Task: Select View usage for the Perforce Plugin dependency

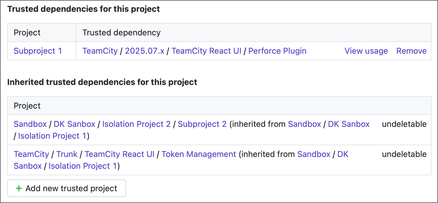Action: coord(366,51)
